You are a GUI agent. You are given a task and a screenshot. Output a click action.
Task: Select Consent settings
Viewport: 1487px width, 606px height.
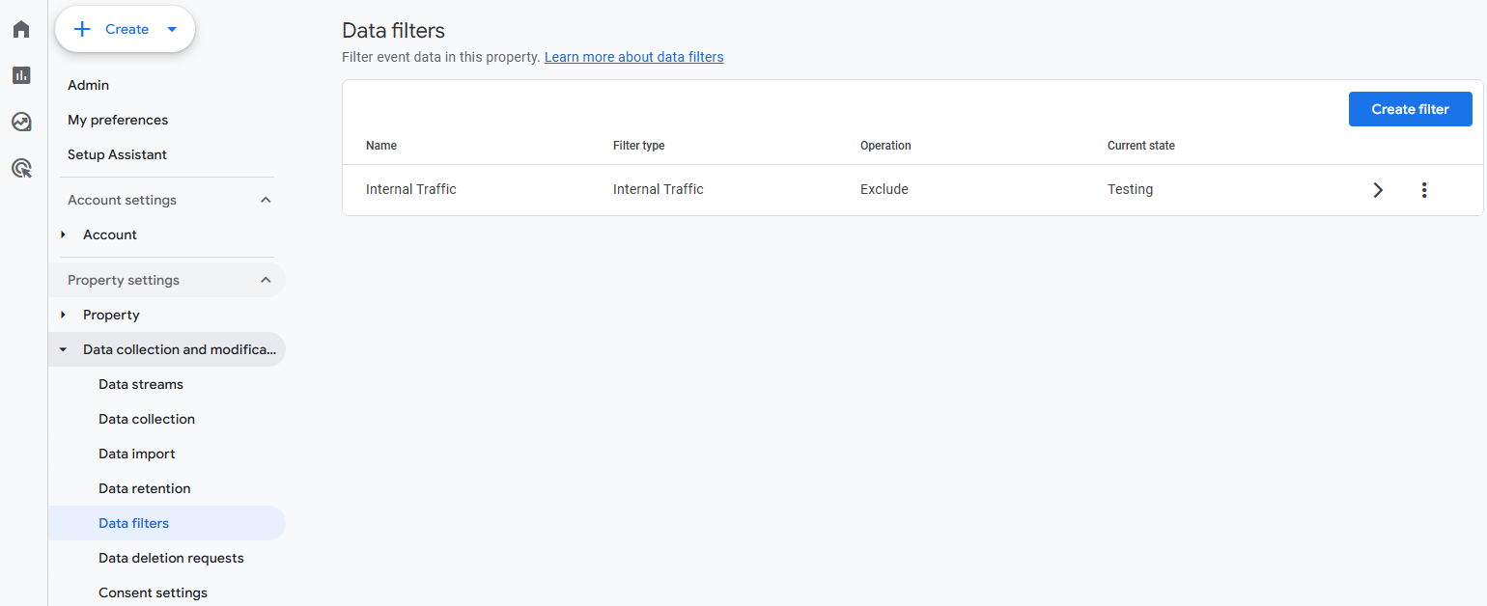point(153,592)
